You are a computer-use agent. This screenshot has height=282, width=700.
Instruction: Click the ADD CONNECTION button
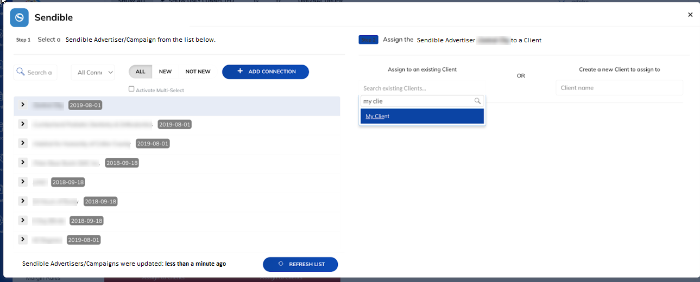click(266, 72)
